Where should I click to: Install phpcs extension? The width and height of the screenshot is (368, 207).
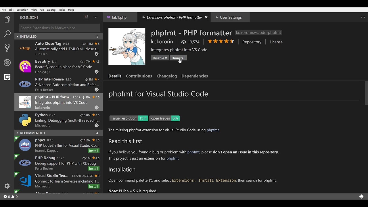coord(93,151)
